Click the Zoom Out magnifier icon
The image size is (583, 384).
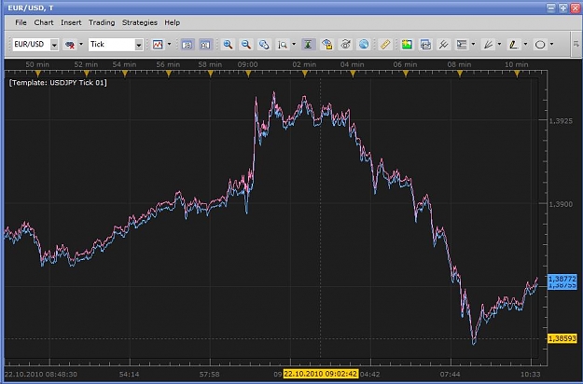click(245, 45)
